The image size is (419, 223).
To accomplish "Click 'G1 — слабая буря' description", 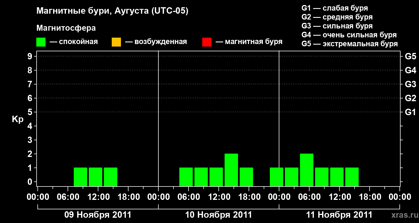I will click(x=335, y=8).
